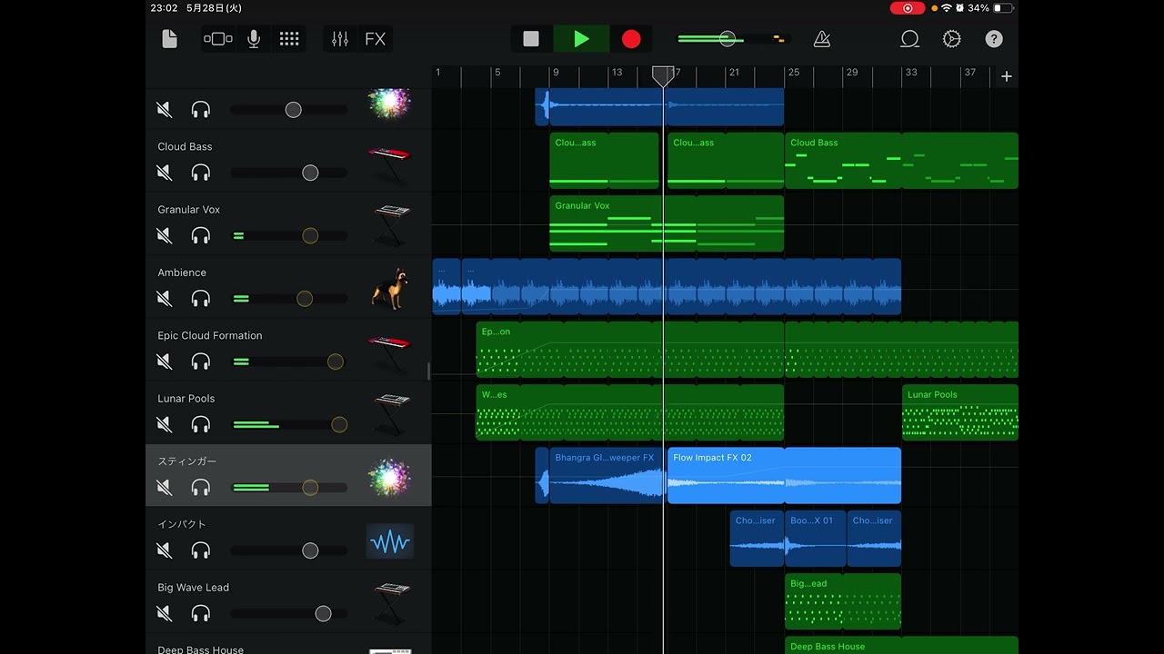Image resolution: width=1164 pixels, height=654 pixels.
Task: Mute the Ambience track
Action: pos(165,299)
